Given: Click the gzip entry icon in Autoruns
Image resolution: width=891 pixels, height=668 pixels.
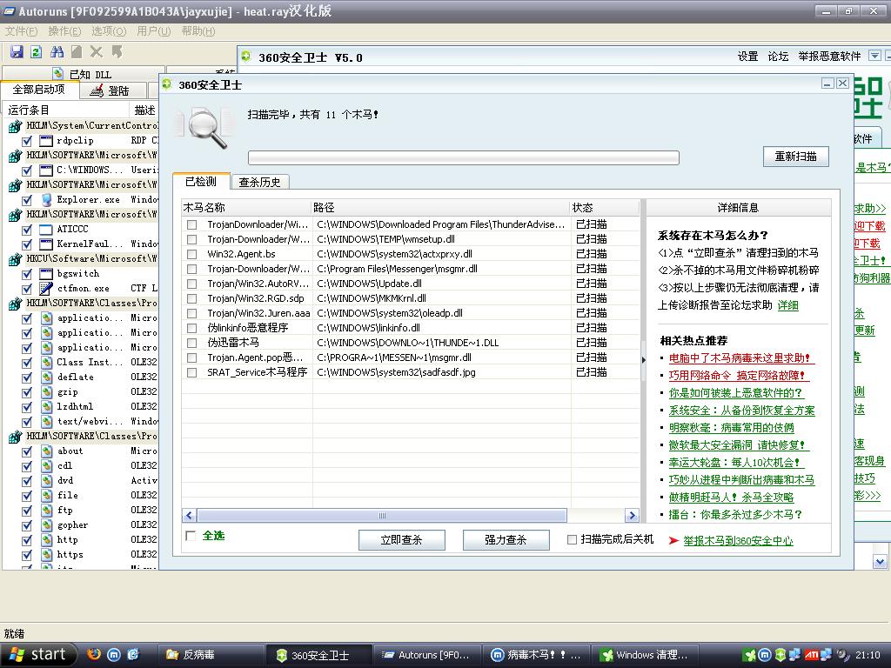Looking at the screenshot, I should [x=47, y=391].
